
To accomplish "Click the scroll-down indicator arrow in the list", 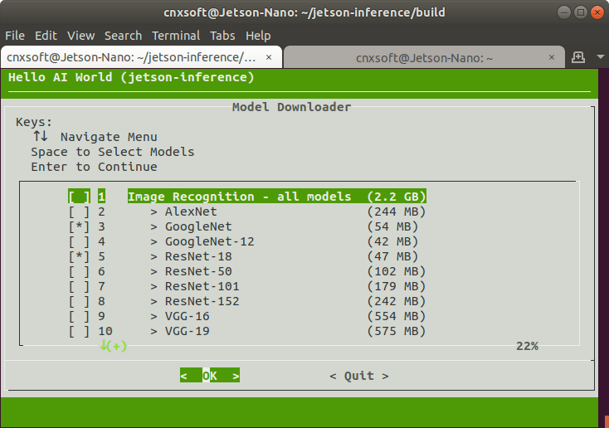I will 105,346.
